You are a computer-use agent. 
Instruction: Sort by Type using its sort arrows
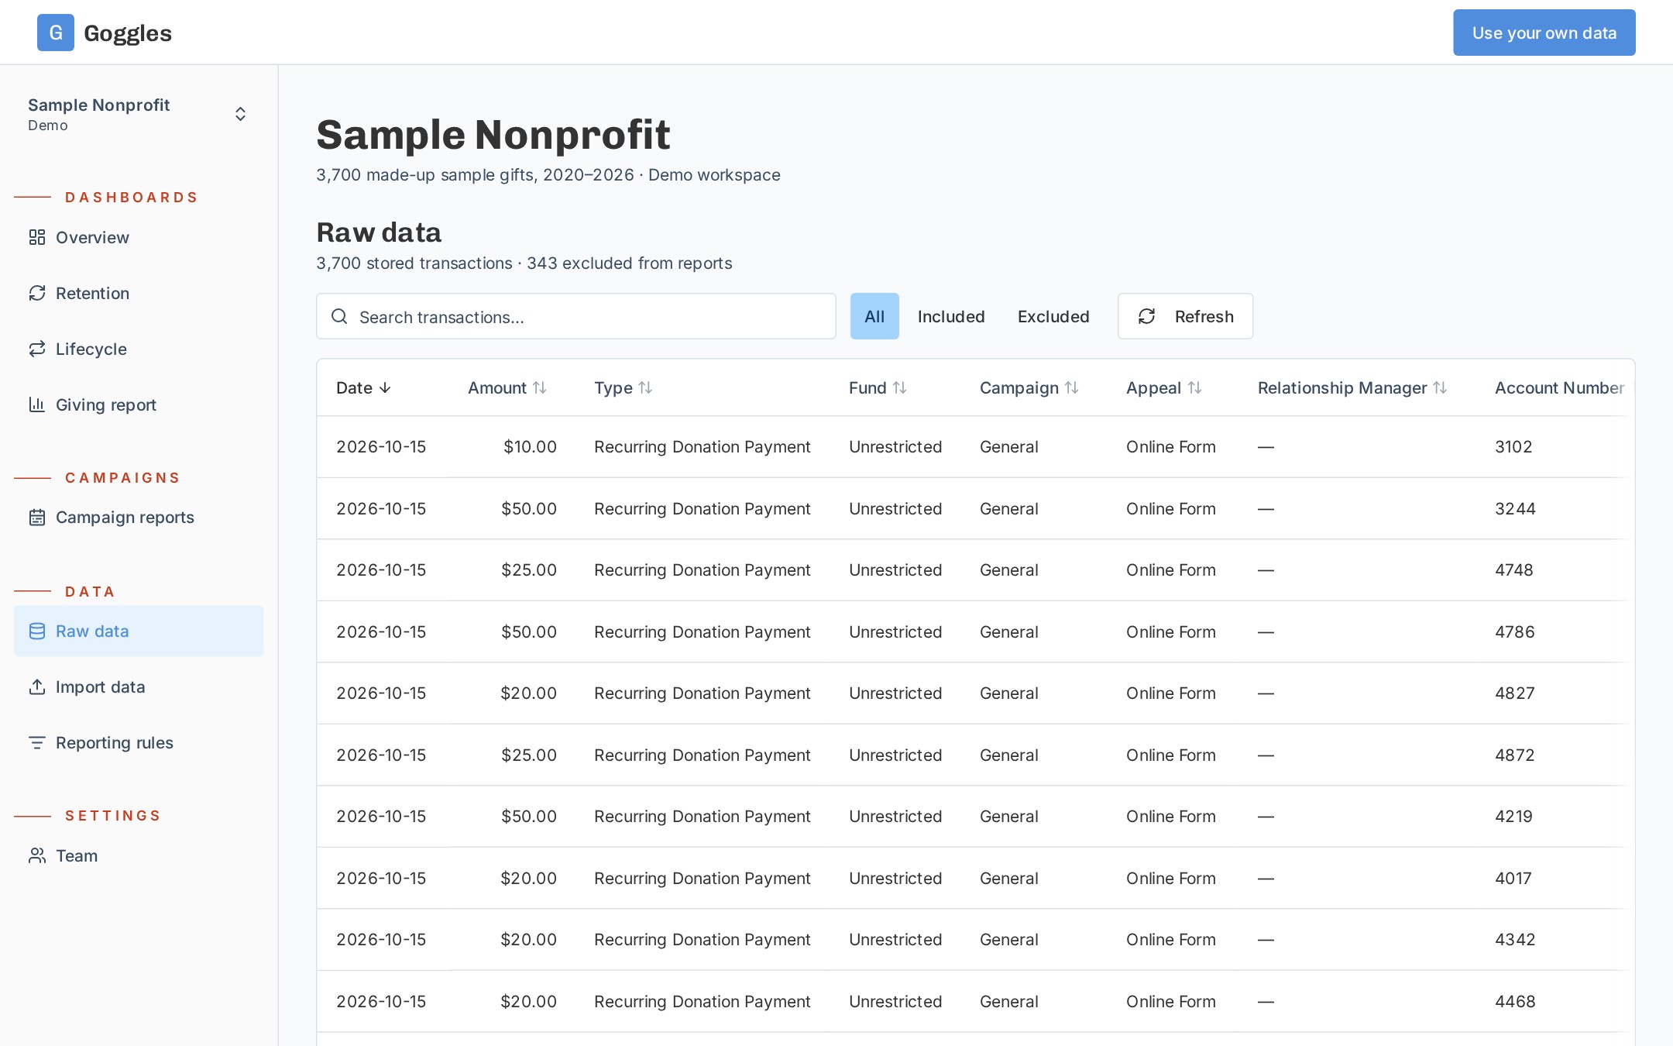[645, 387]
